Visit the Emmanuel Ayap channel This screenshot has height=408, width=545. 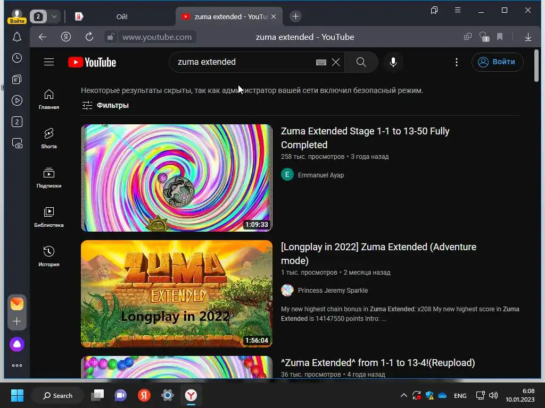[321, 175]
